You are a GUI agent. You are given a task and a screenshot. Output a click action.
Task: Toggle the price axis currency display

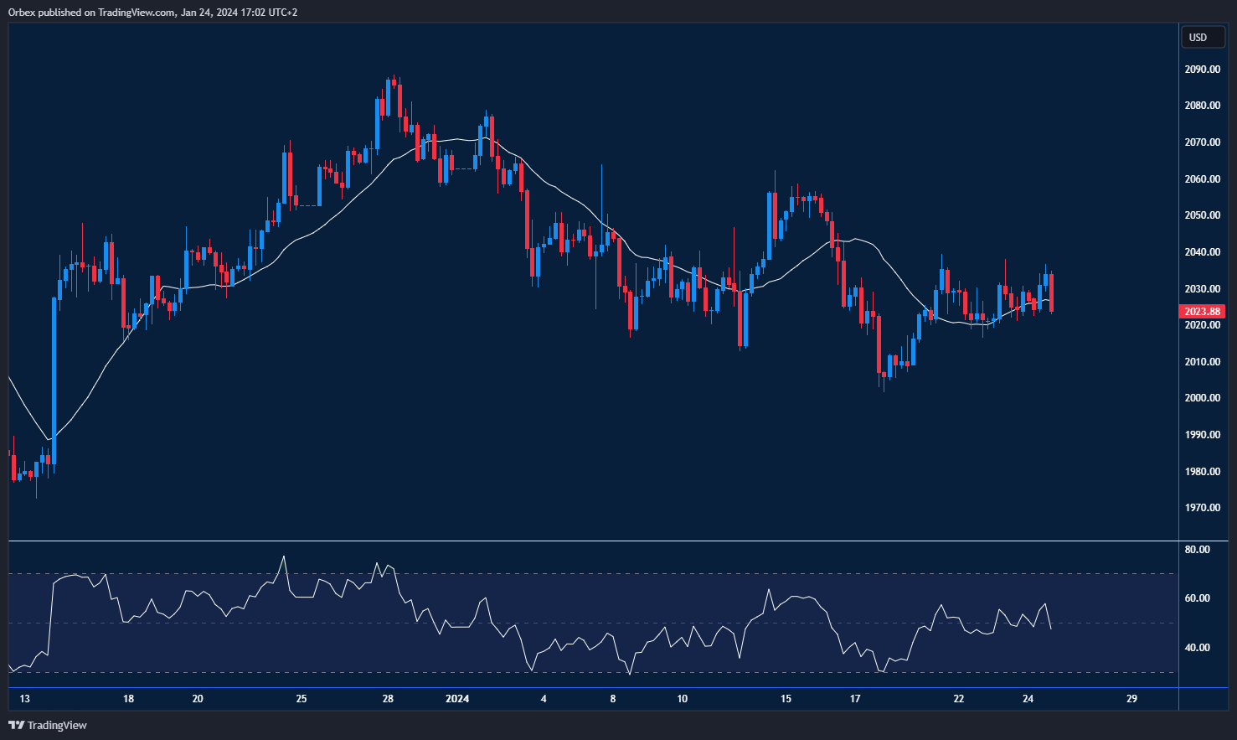pos(1203,37)
